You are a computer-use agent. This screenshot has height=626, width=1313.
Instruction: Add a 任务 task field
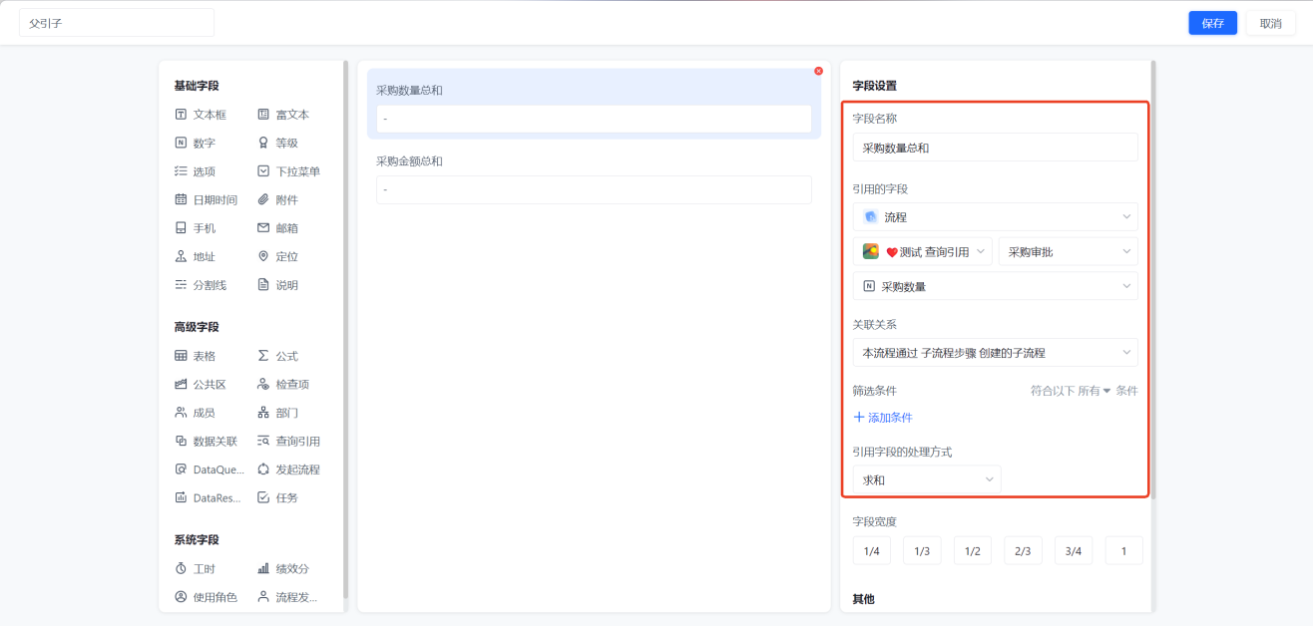tap(278, 497)
